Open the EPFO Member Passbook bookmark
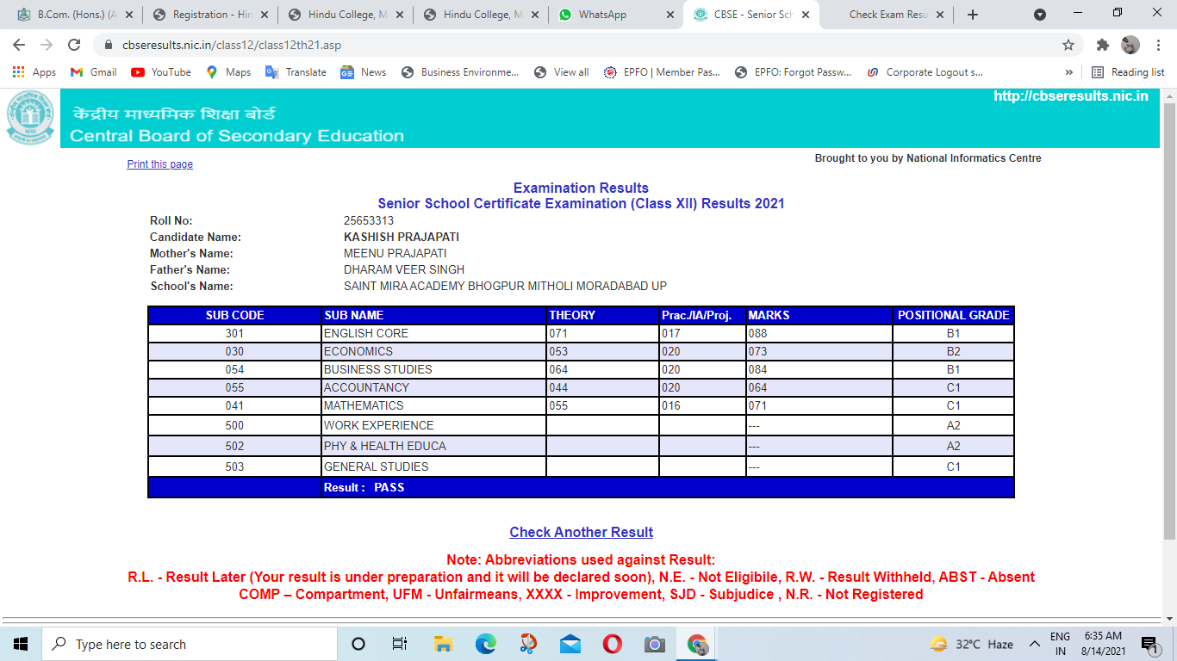 click(662, 72)
